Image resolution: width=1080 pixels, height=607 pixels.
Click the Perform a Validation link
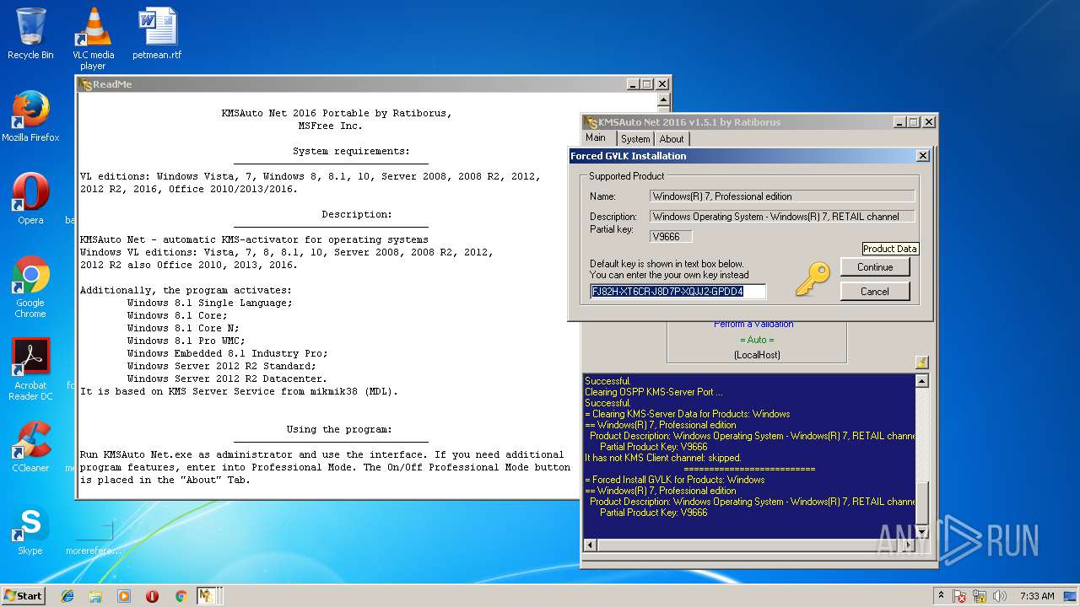tap(753, 325)
